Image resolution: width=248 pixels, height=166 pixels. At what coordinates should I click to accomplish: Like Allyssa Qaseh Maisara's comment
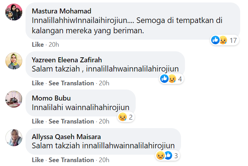[38, 160]
